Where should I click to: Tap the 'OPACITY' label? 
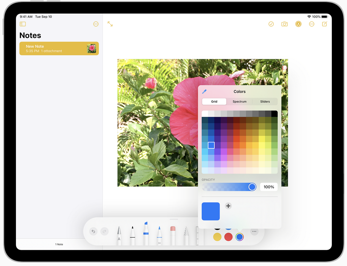208,180
